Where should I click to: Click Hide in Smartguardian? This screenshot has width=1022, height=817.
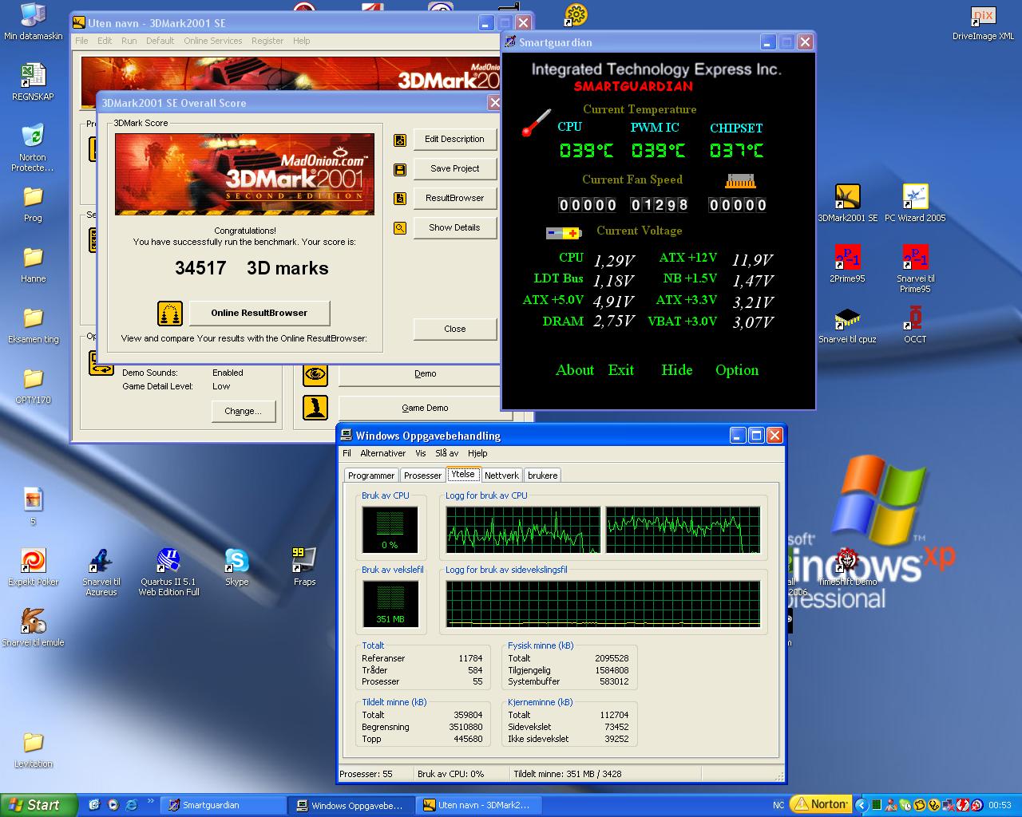[676, 370]
